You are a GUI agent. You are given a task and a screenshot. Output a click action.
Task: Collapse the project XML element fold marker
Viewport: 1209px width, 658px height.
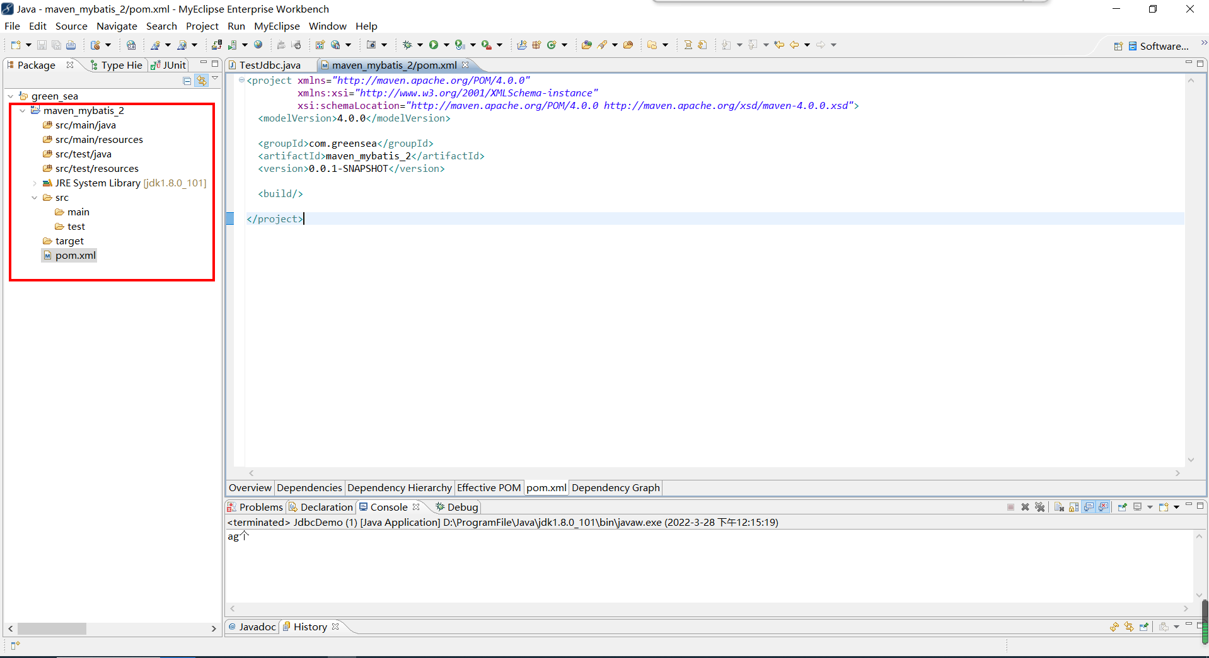tap(241, 80)
